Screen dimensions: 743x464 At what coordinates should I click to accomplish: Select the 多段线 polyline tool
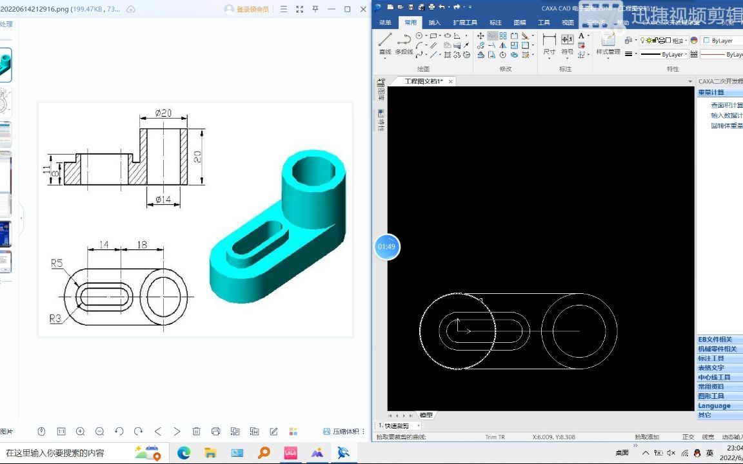404,44
